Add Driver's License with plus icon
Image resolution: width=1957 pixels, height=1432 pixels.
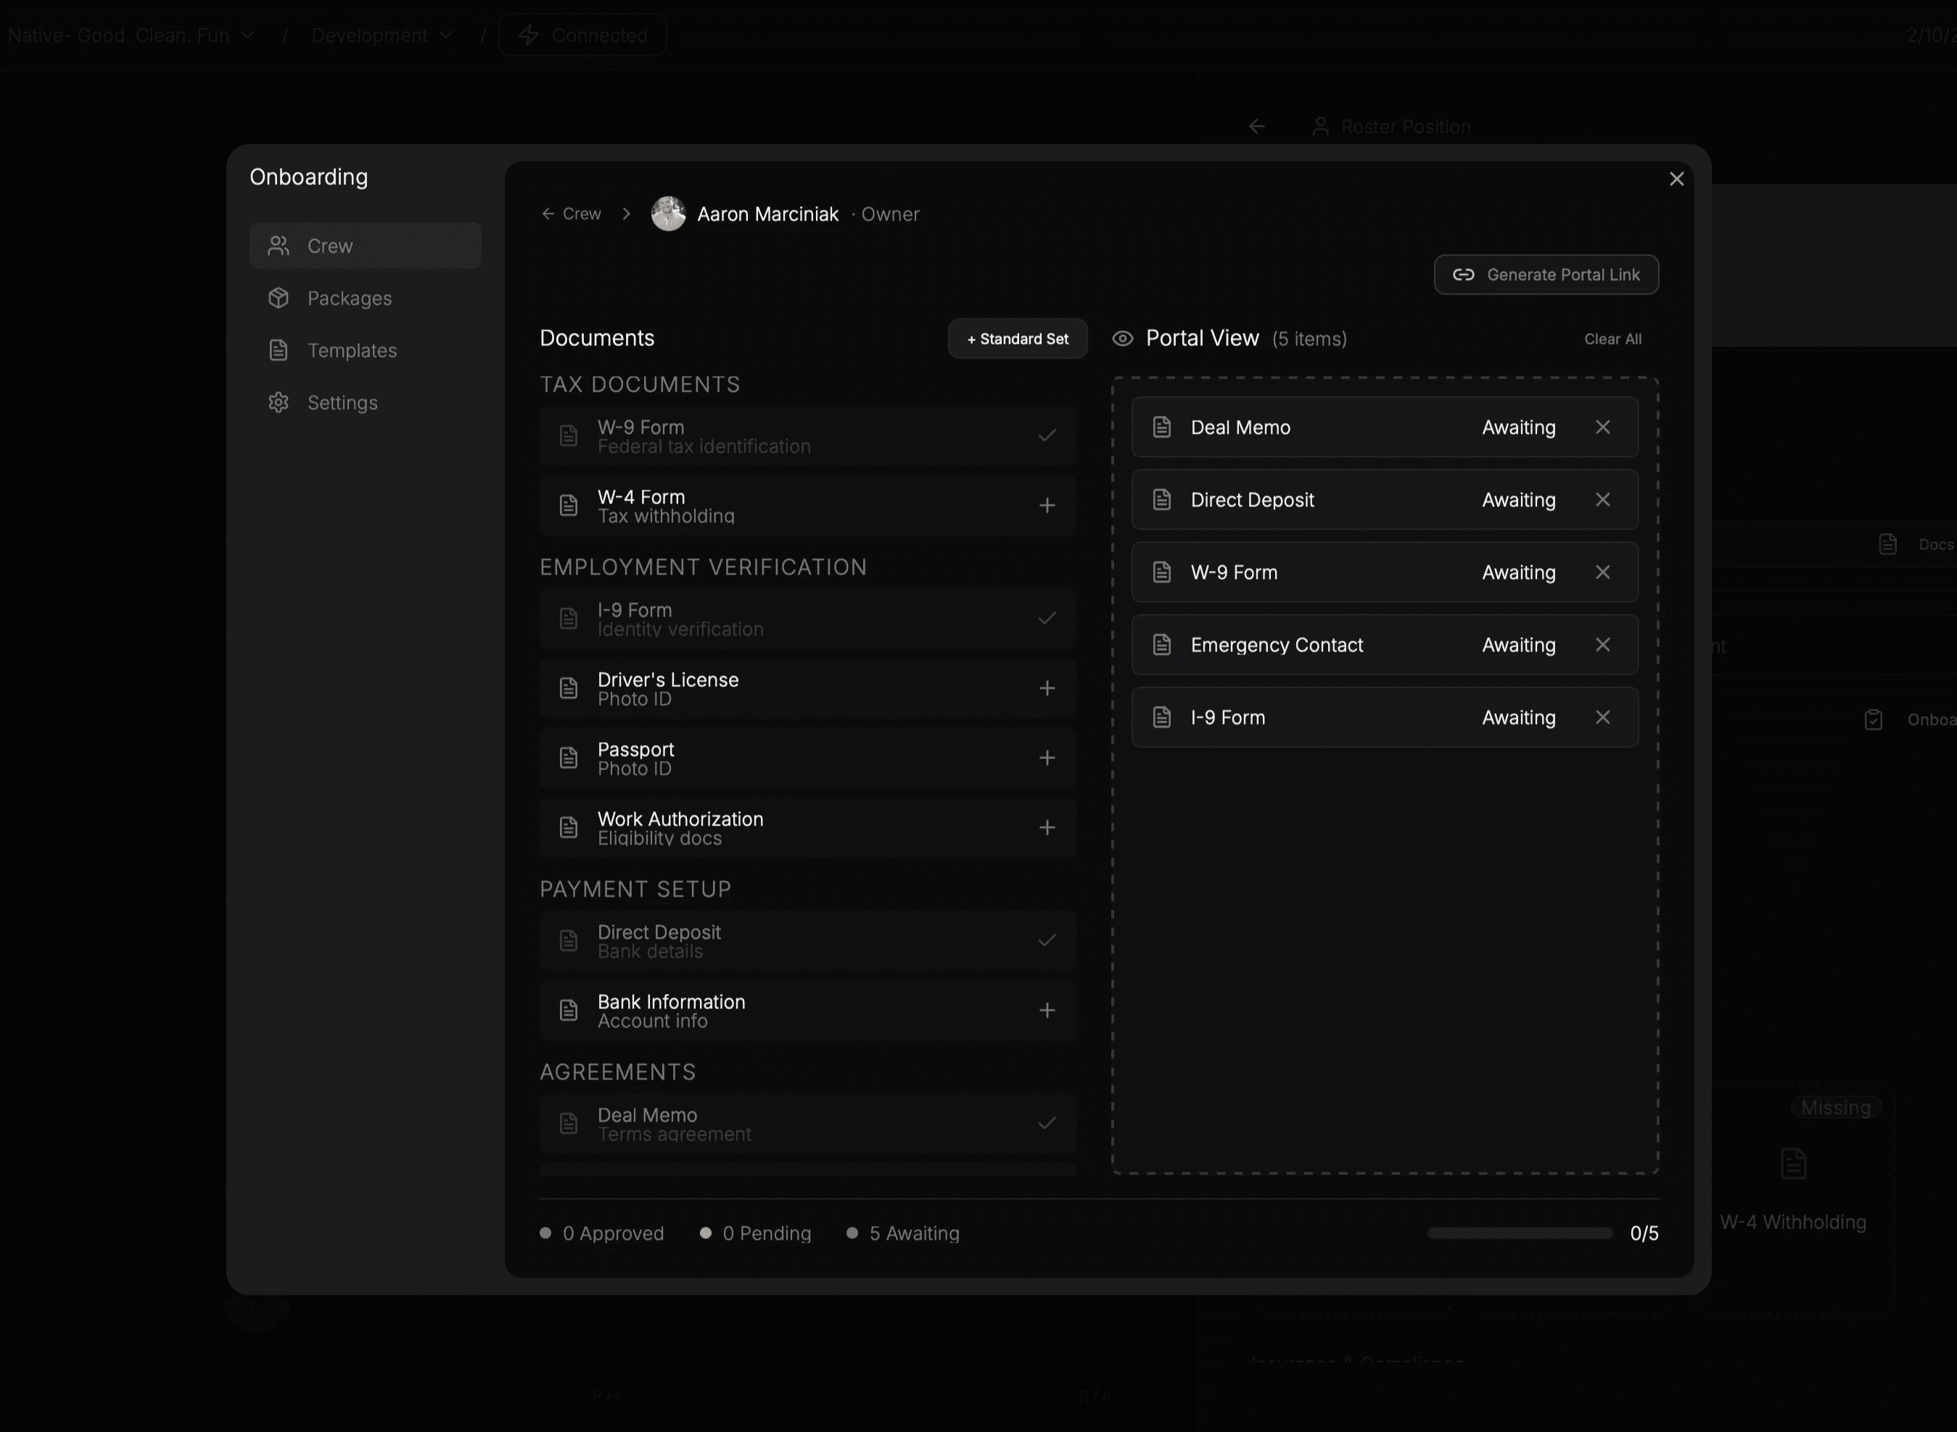tap(1047, 688)
